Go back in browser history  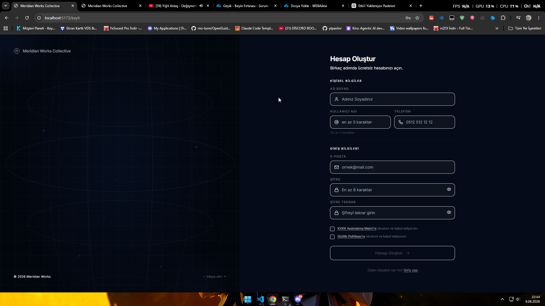pyautogui.click(x=7, y=18)
